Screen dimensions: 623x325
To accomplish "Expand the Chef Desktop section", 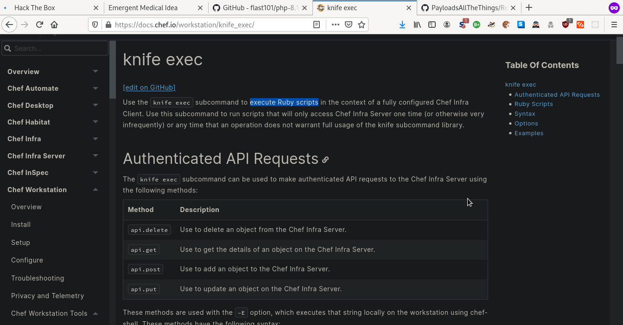I will (95, 105).
